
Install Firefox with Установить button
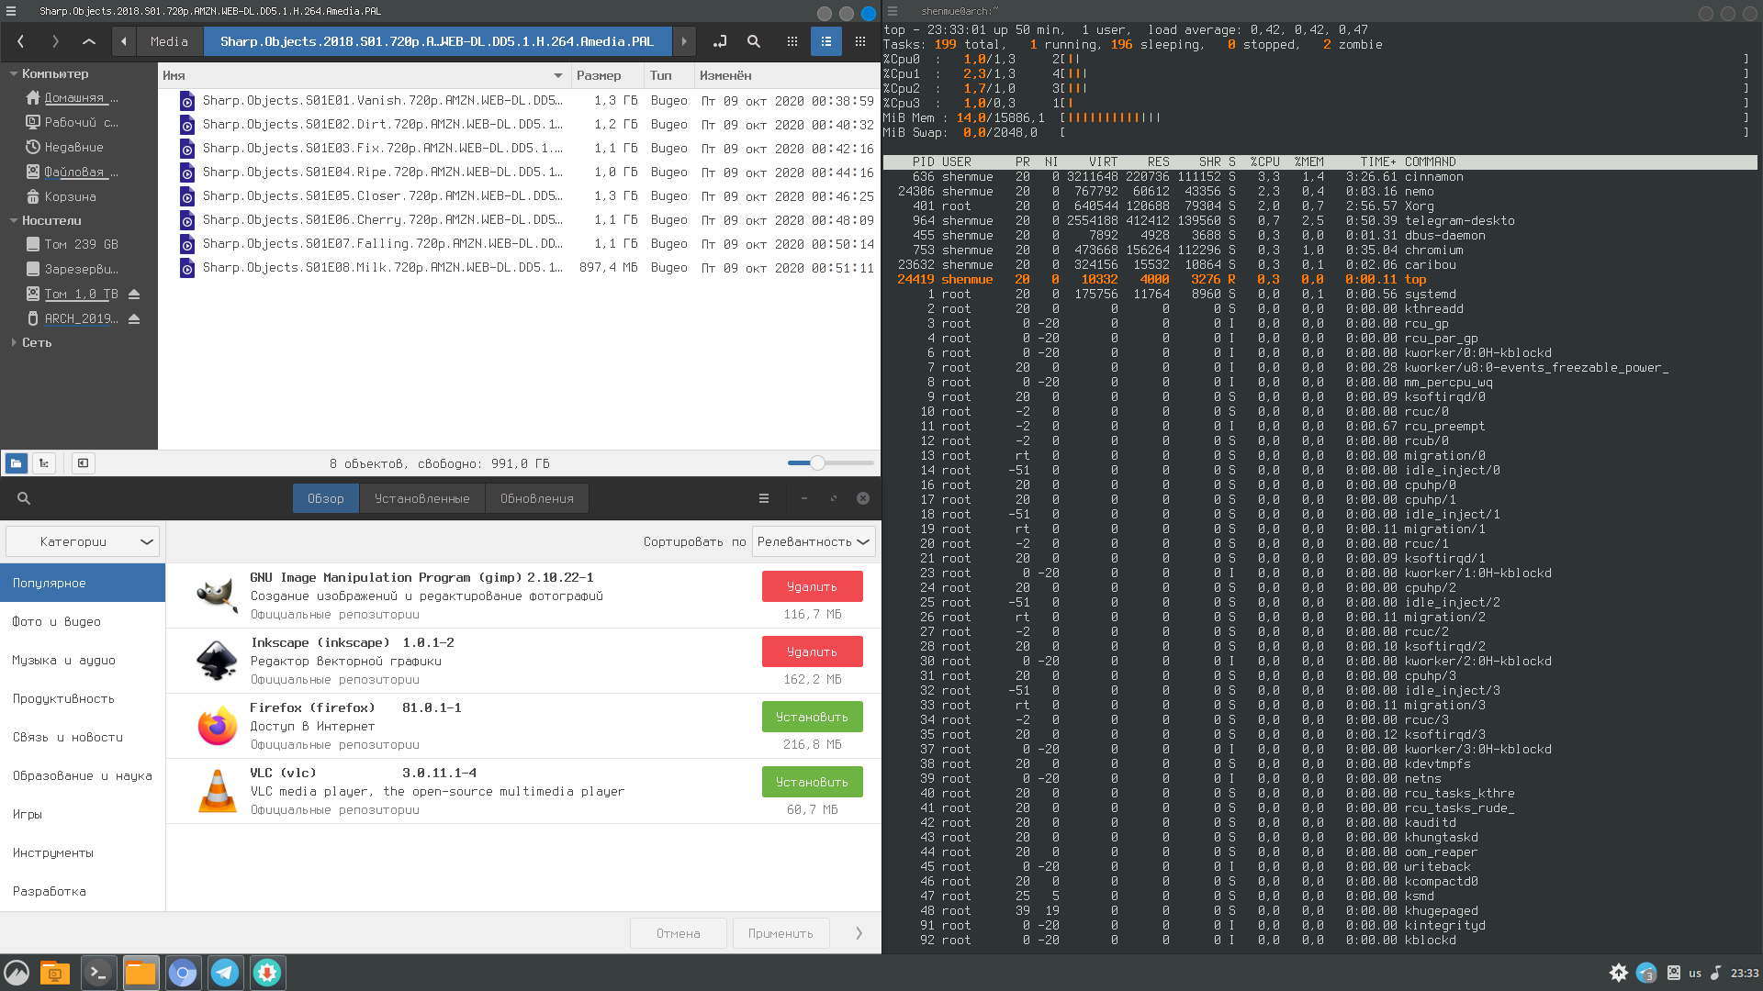tap(813, 718)
